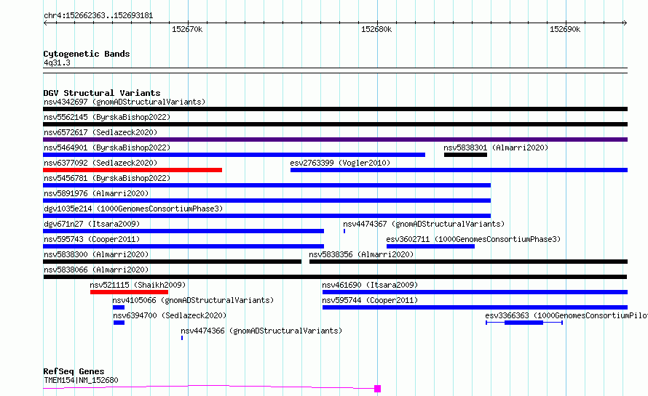Open the nsv4105066 gnomADStructuralVariants label
This screenshot has width=648, height=396.
193,300
